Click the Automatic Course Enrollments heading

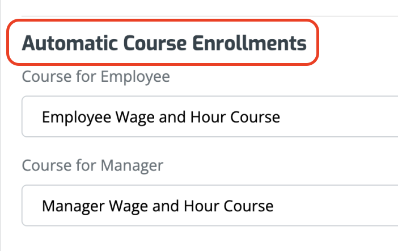click(164, 43)
